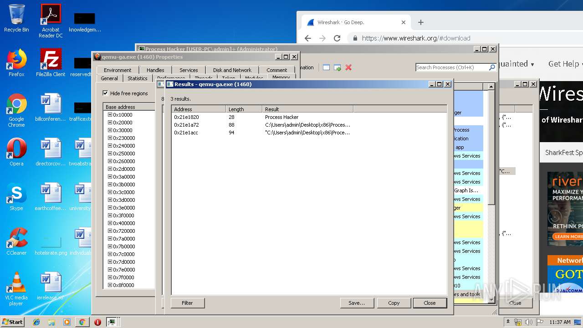Expand memory region 0x20000
This screenshot has height=328, width=583.
[110, 123]
